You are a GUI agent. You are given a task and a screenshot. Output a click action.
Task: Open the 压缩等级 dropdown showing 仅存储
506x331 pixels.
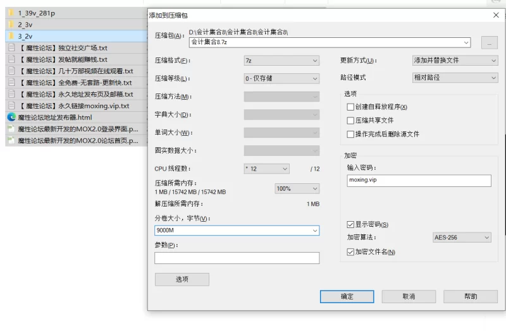click(281, 78)
